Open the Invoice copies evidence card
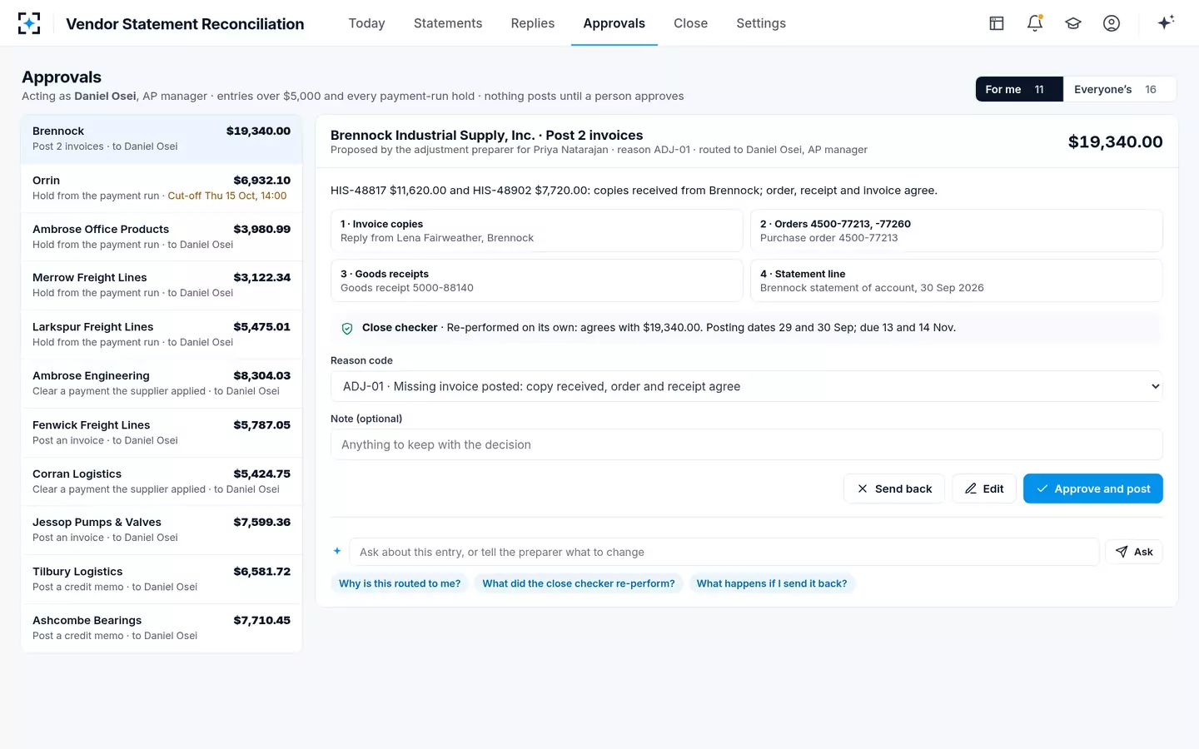Screen dimensions: 1199x749 click(537, 231)
